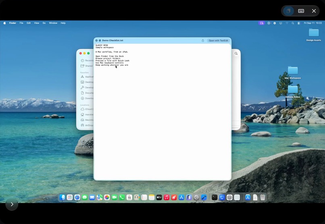Open the Edit menu
Image resolution: width=325 pixels, height=224 pixels.
click(29, 23)
